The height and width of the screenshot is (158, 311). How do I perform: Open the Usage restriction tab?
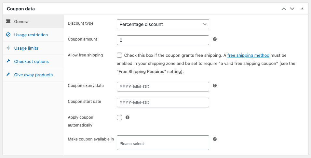click(33, 35)
